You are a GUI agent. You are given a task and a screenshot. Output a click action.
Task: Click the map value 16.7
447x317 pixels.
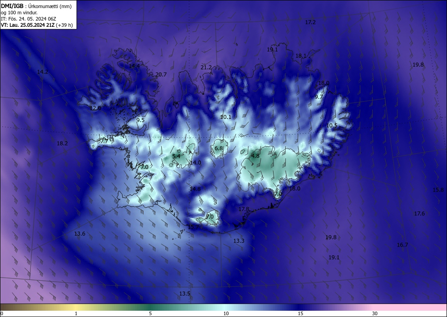tap(403, 245)
